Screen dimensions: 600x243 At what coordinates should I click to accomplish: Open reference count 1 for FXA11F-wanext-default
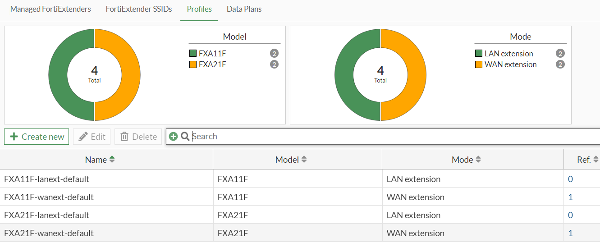(570, 197)
